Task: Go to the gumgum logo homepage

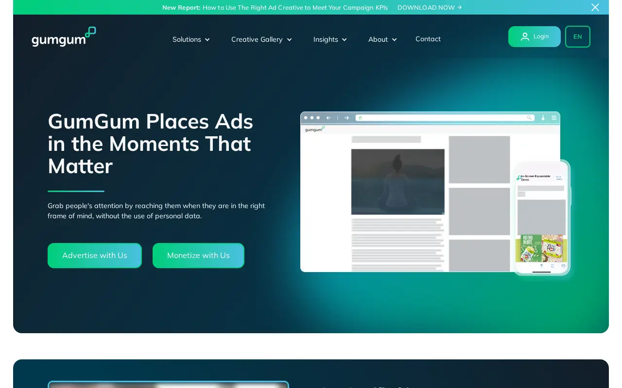Action: click(64, 37)
